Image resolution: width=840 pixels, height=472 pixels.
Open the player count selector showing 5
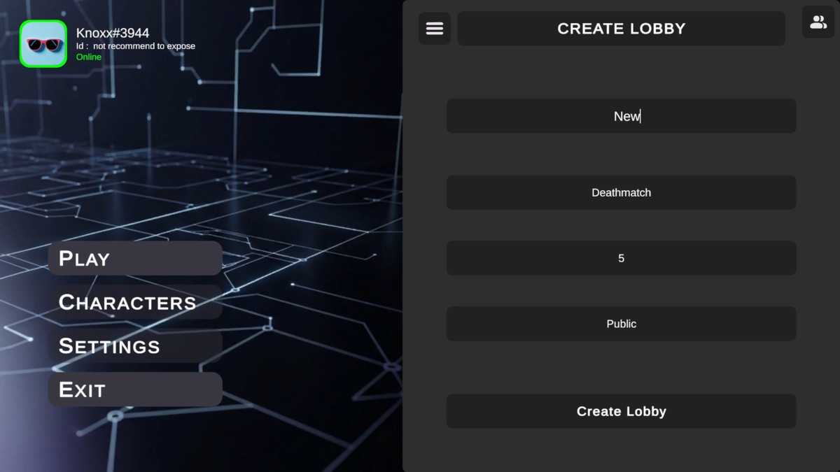(621, 258)
